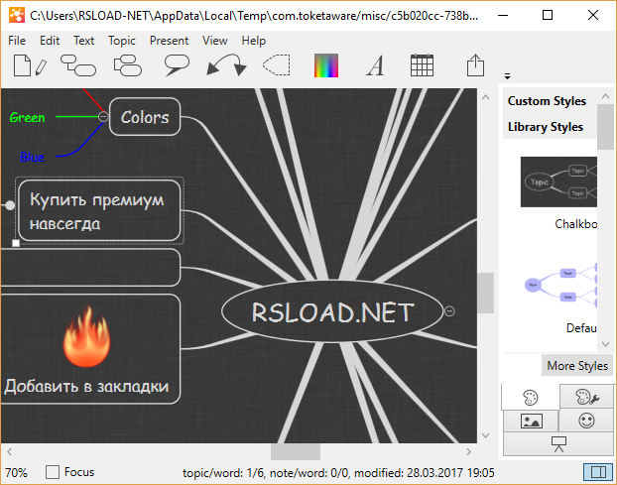This screenshot has height=485, width=617.
Task: Click the export share icon
Action: 475,65
